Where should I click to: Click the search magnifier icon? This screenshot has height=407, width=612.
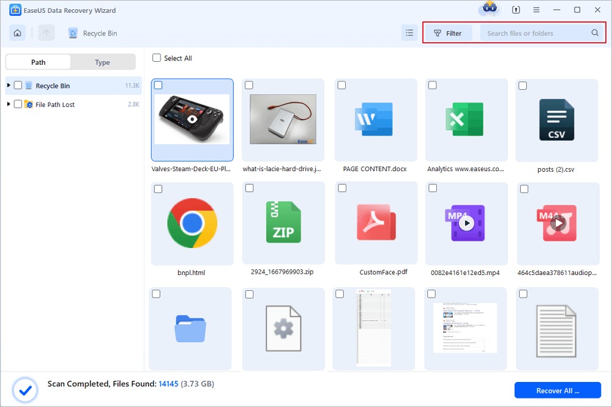tap(594, 33)
